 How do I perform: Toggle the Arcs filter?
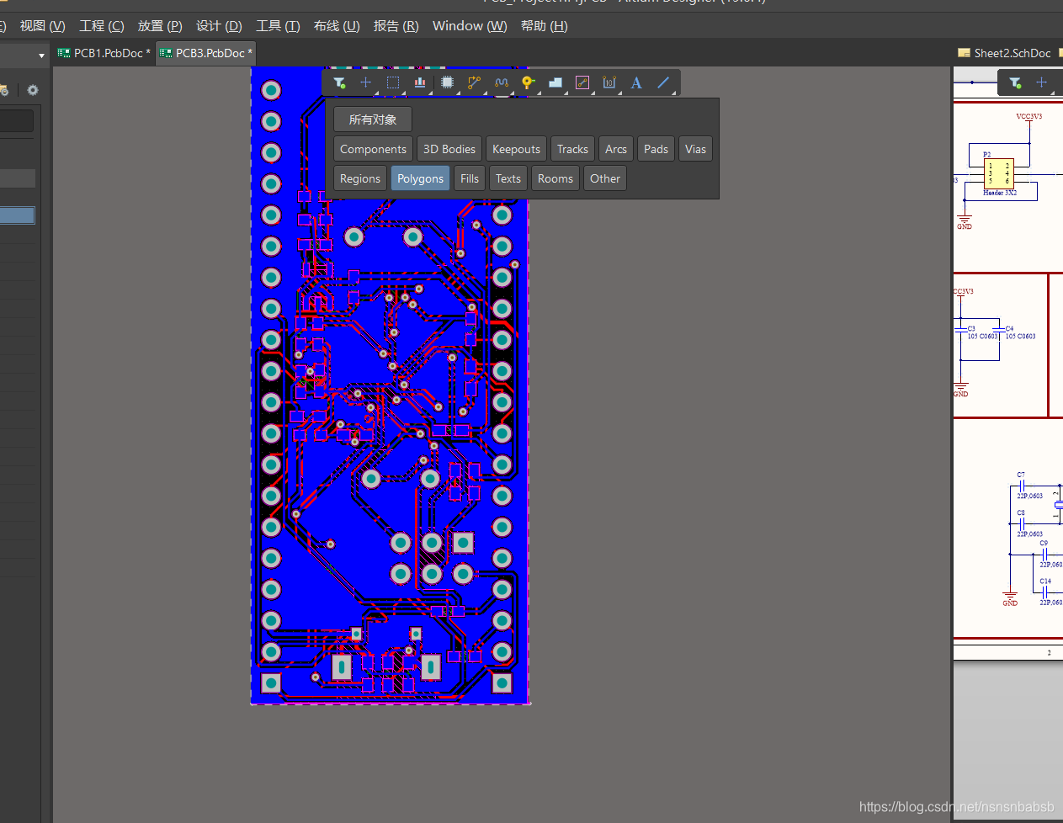[616, 149]
